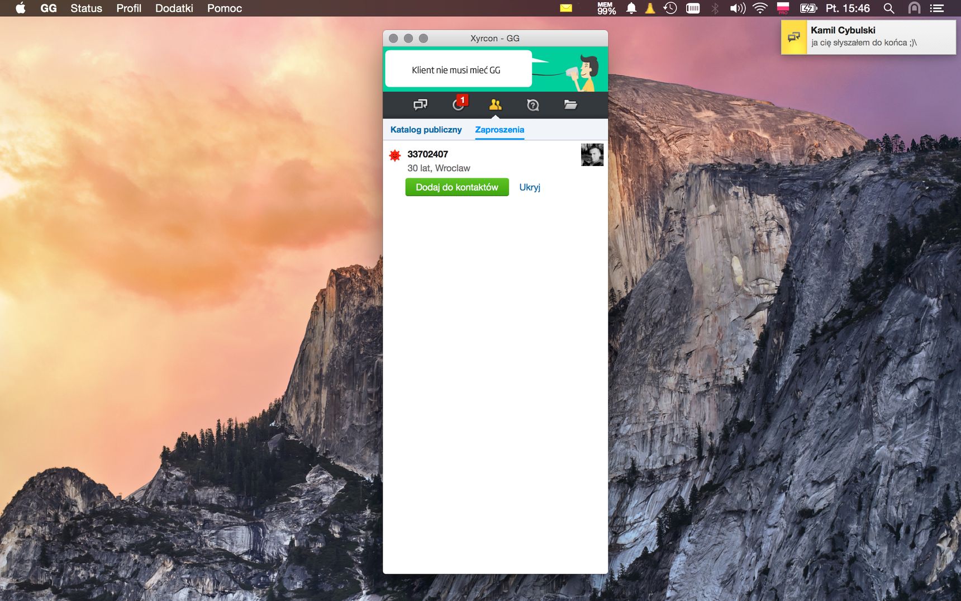Screen dimensions: 961x601
Task: Zoom the Xyrcon - GG window
Action: click(x=424, y=38)
